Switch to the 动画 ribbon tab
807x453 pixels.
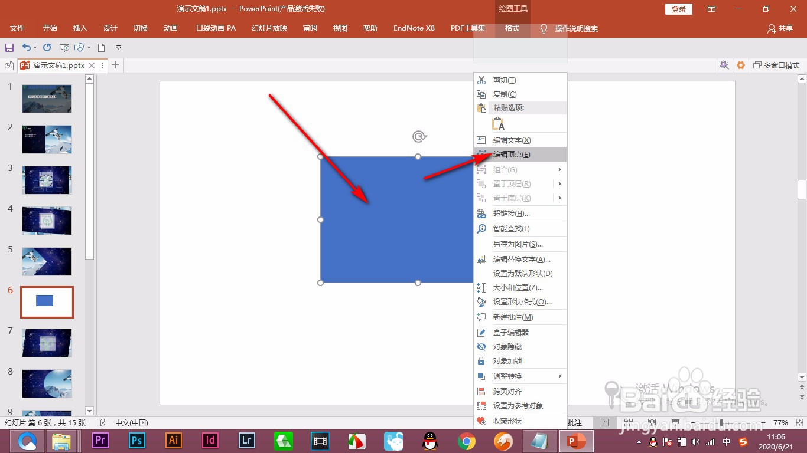[171, 28]
